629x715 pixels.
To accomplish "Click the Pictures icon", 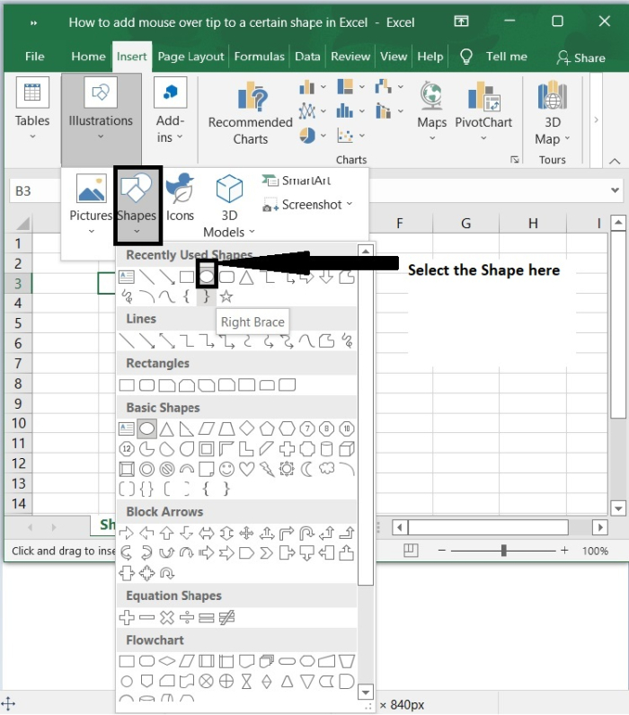I will [x=92, y=188].
